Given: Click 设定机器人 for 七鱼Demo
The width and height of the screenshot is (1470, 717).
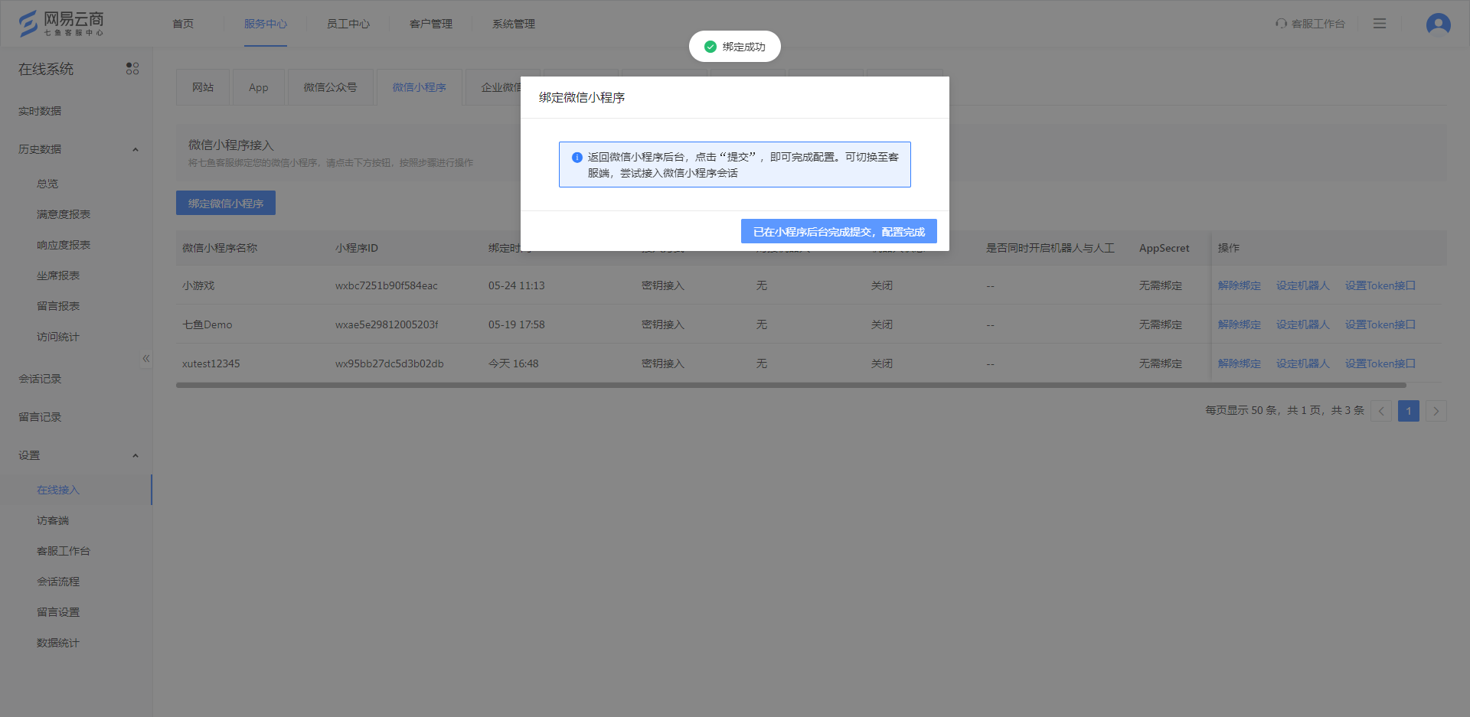Looking at the screenshot, I should click(x=1303, y=324).
